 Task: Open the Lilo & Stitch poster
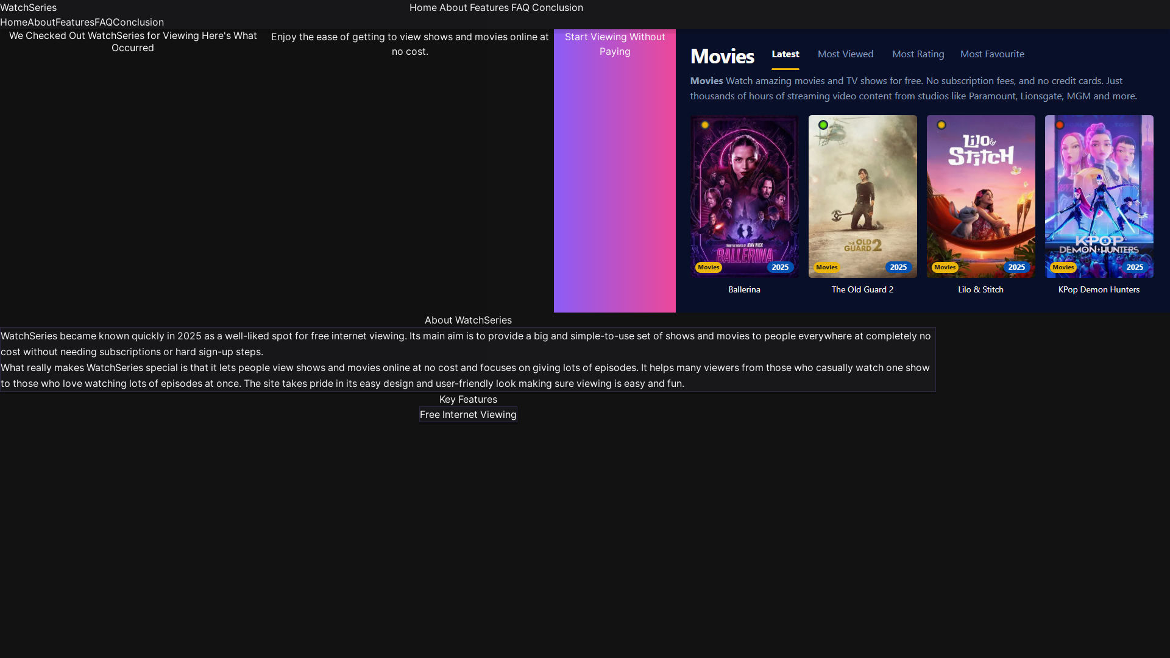coord(980,196)
